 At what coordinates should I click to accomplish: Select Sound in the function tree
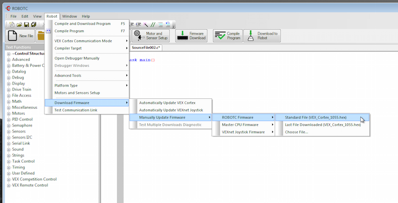pyautogui.click(x=18, y=149)
